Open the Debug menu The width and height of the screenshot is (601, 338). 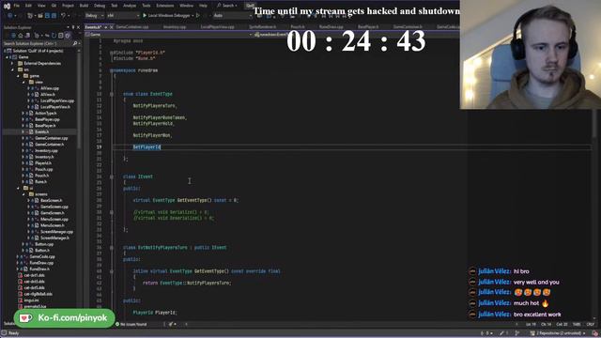pos(100,6)
